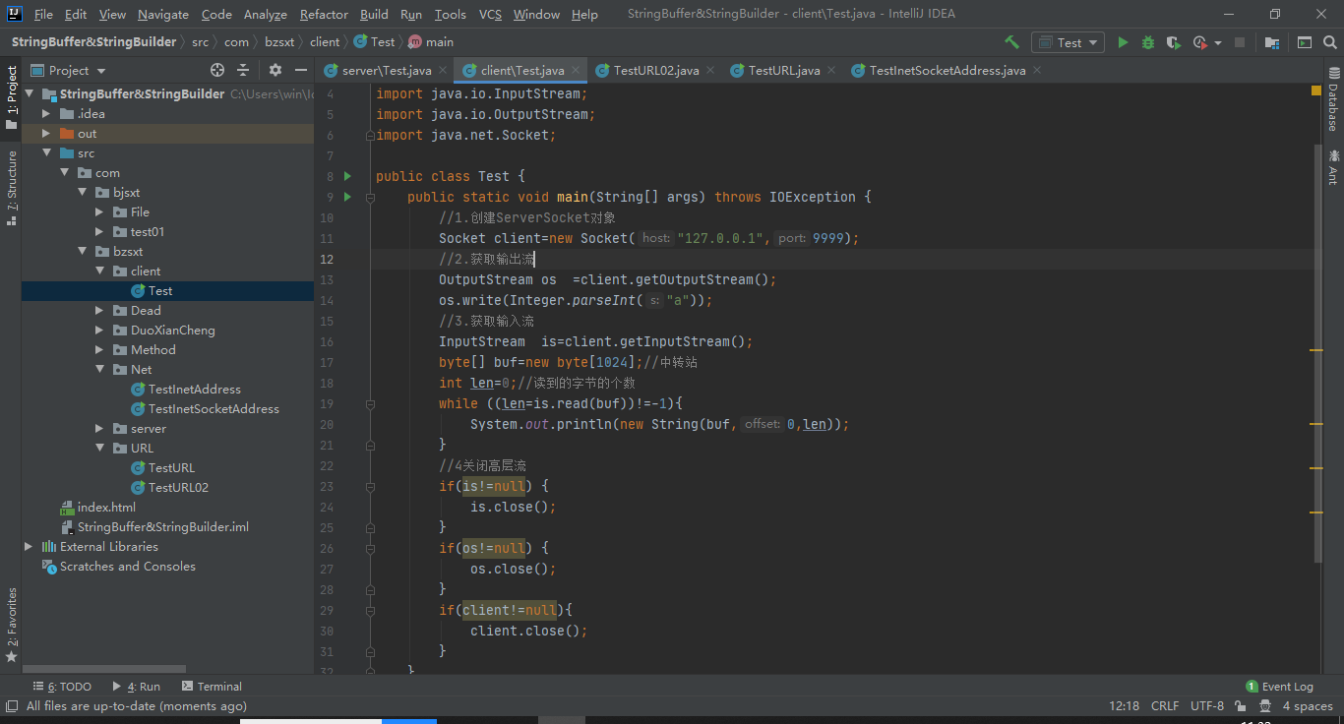
Task: Run Test with Coverage icon
Action: click(1174, 42)
